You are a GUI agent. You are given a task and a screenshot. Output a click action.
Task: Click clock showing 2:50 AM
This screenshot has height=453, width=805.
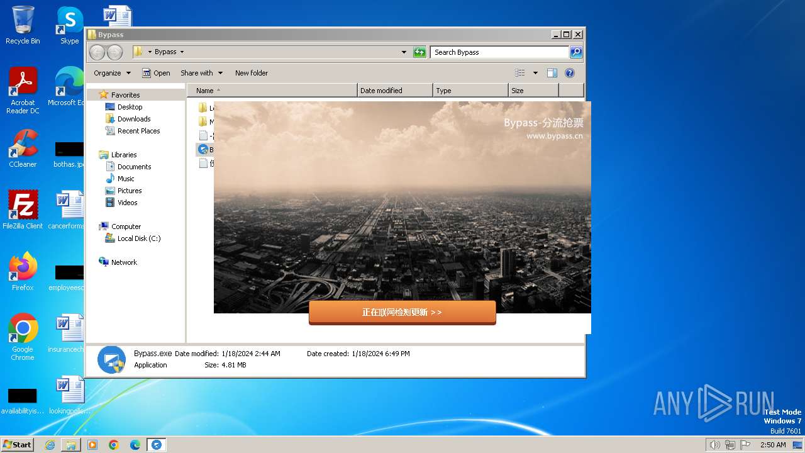[x=773, y=445]
